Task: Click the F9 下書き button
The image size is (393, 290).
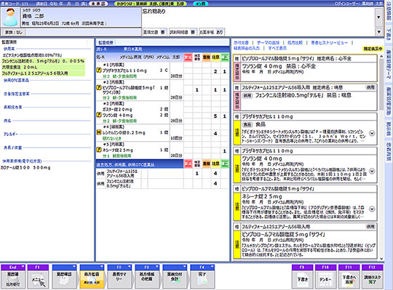Action: click(302, 277)
